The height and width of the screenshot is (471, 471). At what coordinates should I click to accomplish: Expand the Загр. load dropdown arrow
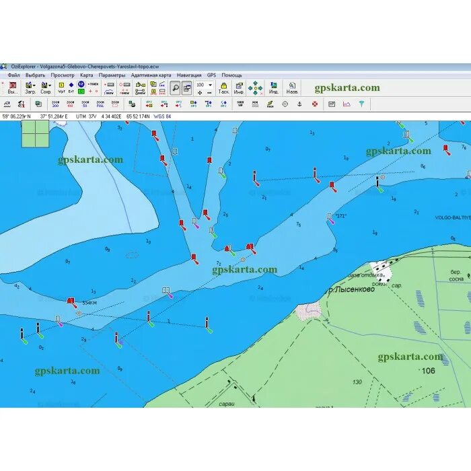[x=34, y=85]
